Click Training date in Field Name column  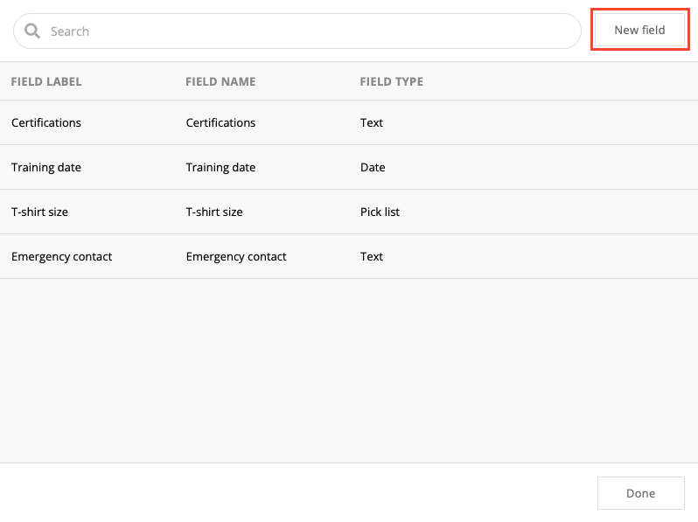(x=220, y=167)
